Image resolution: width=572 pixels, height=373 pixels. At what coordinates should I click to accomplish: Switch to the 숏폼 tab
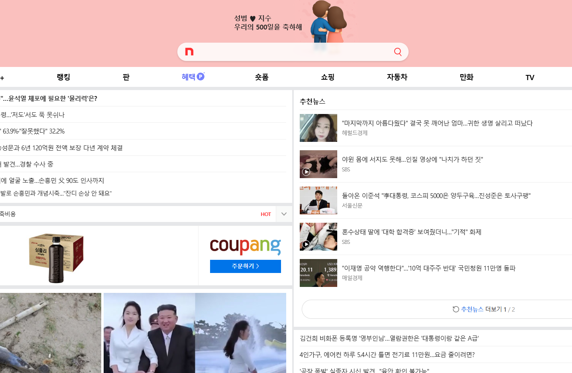[261, 77]
